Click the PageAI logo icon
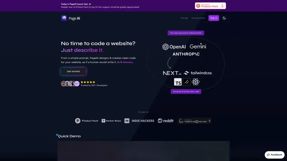The image size is (287, 161). pyautogui.click(x=64, y=18)
